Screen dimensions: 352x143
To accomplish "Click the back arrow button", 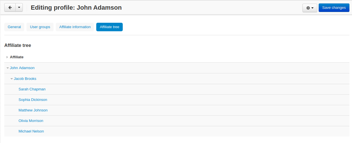I will 10,8.
